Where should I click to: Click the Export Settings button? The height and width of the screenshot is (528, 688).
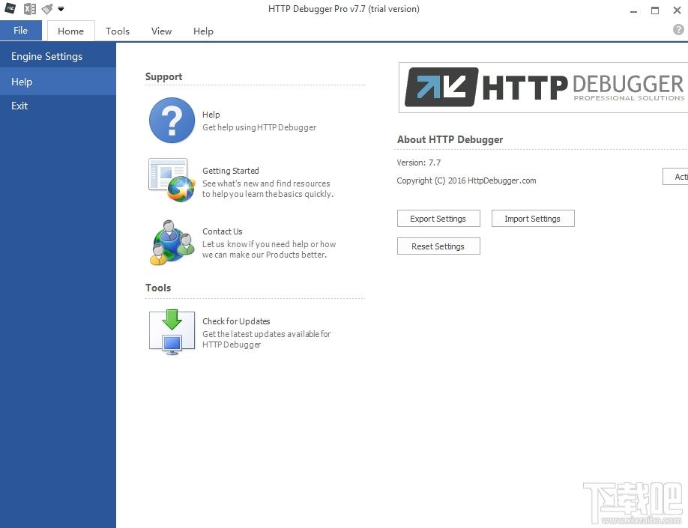438,219
